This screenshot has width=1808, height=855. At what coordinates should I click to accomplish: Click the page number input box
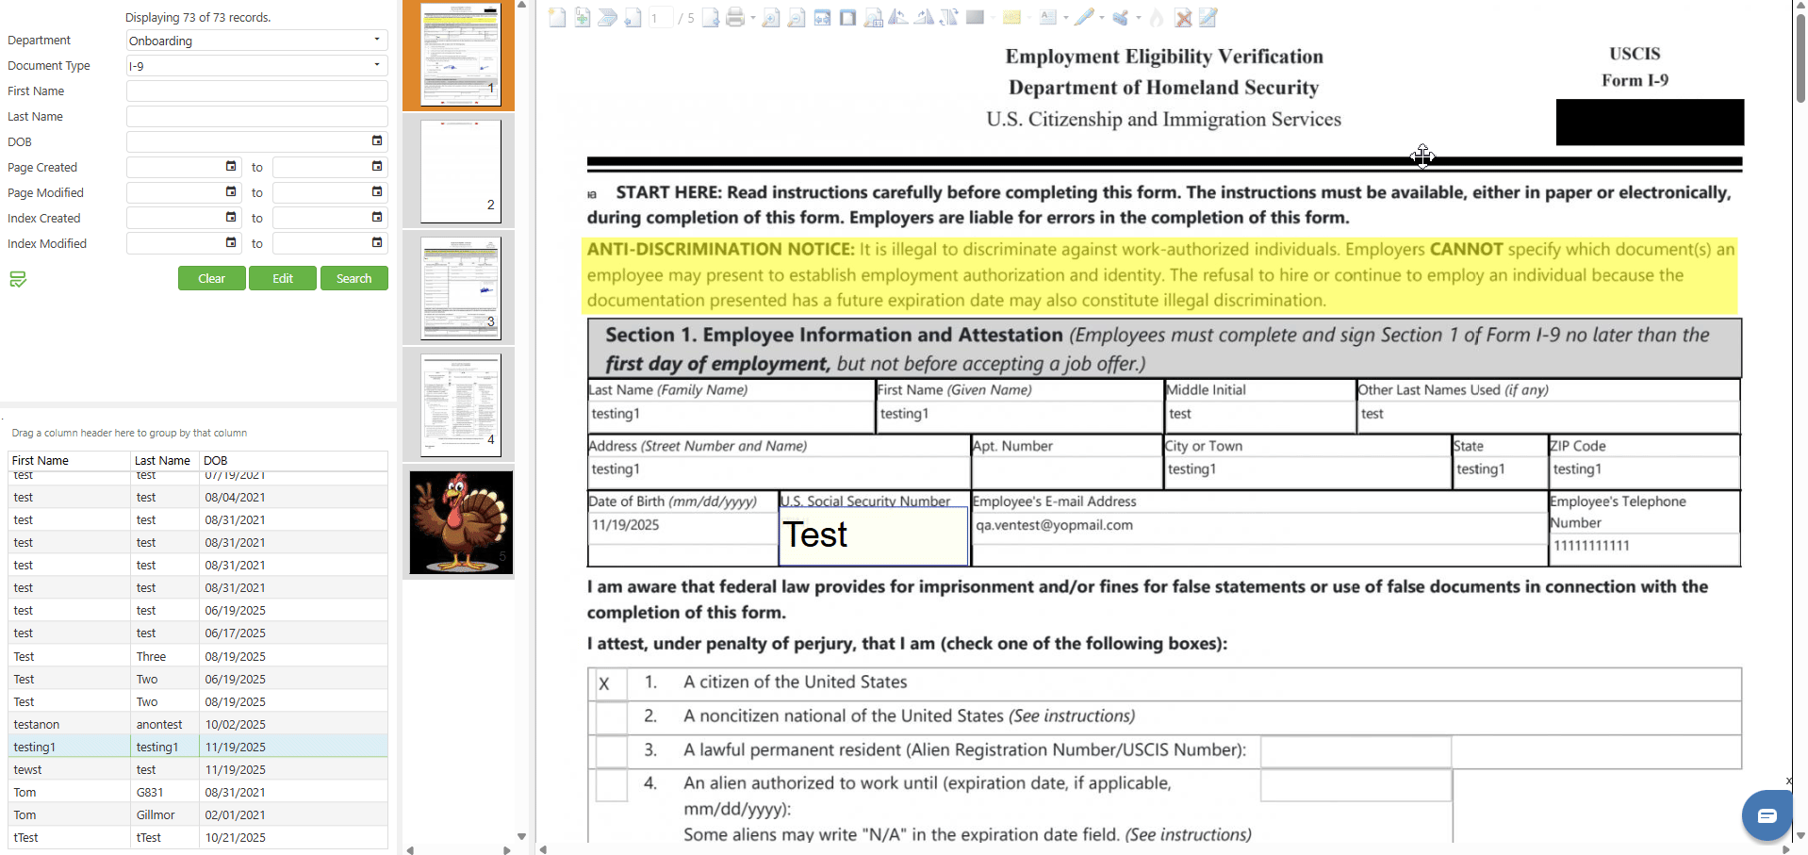click(x=661, y=17)
